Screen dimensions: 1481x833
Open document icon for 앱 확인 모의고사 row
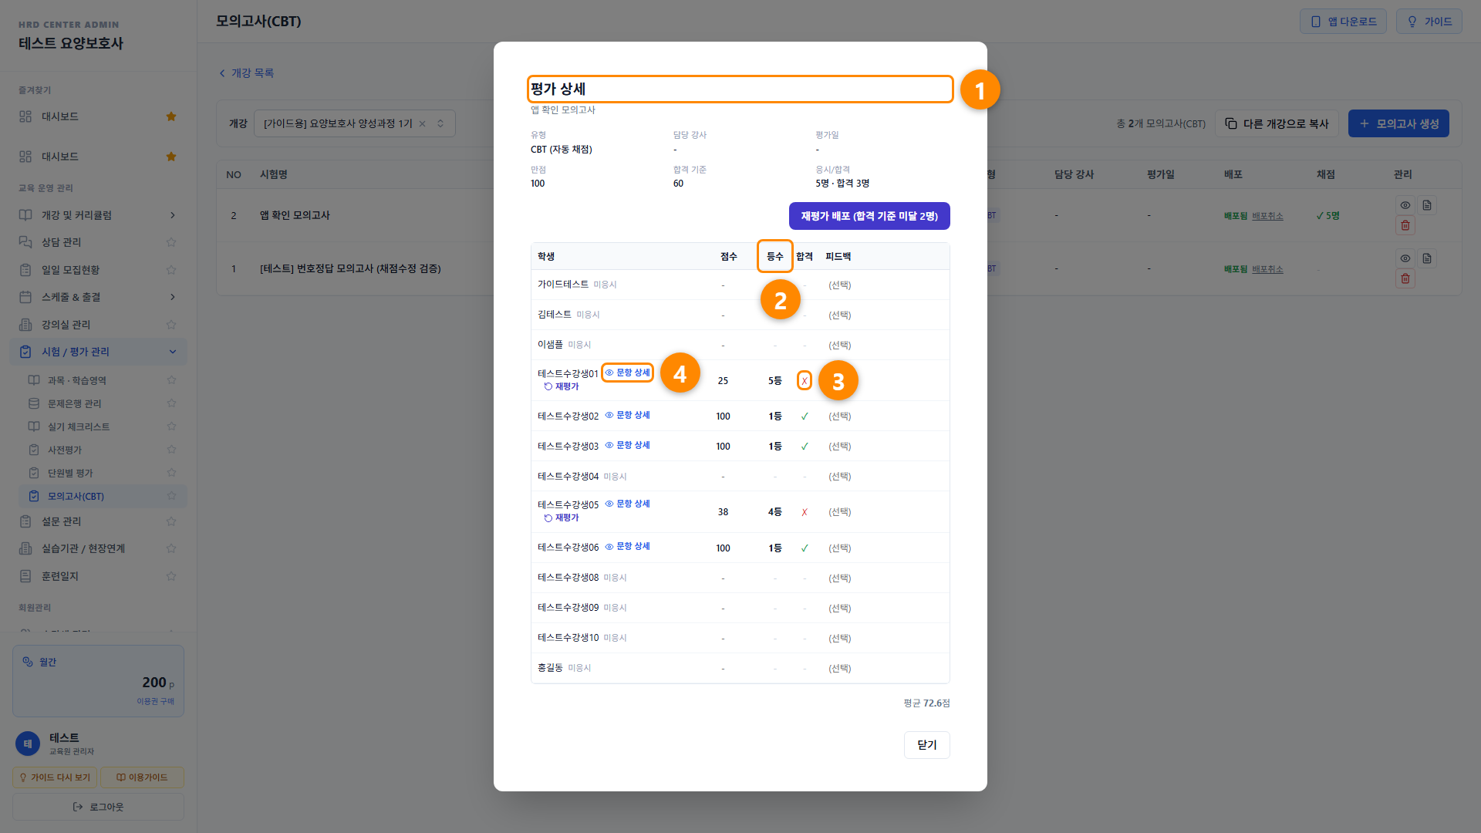[1427, 205]
